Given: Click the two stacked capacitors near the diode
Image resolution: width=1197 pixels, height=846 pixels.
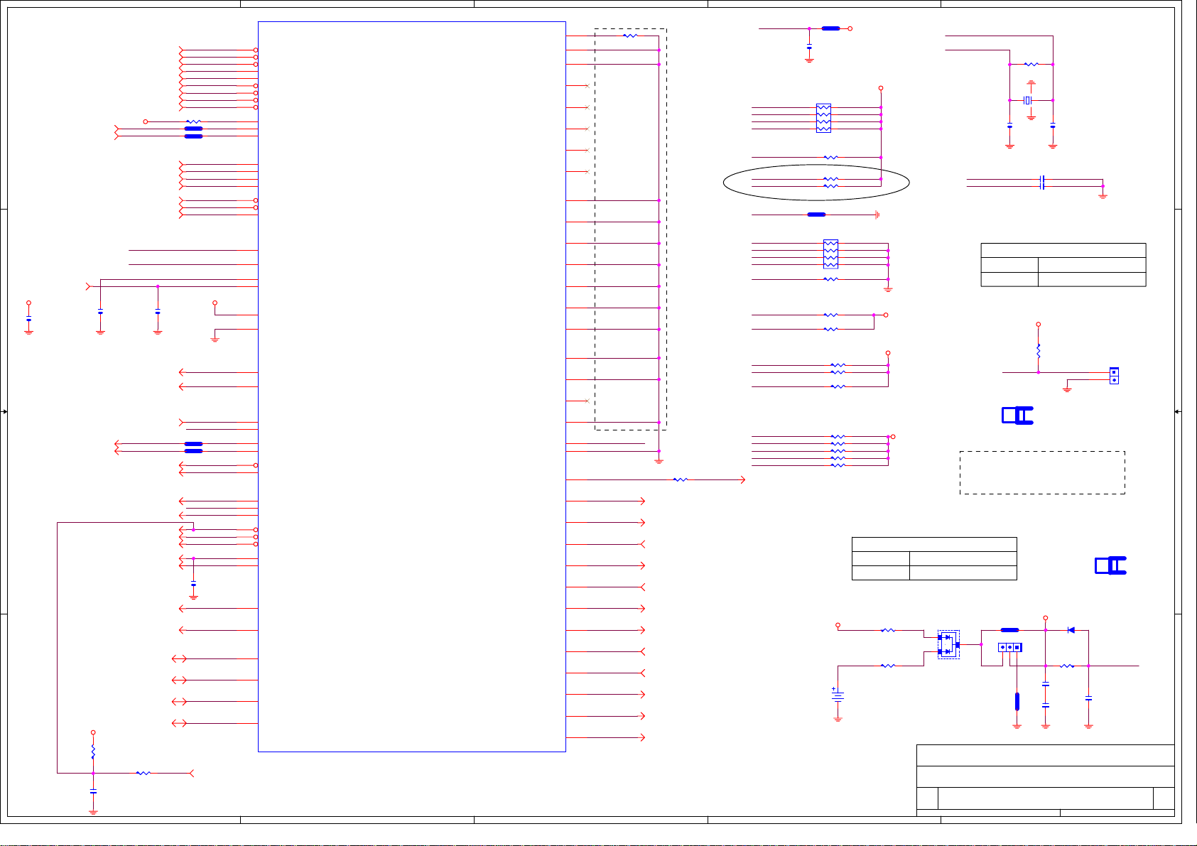Looking at the screenshot, I should [1046, 695].
